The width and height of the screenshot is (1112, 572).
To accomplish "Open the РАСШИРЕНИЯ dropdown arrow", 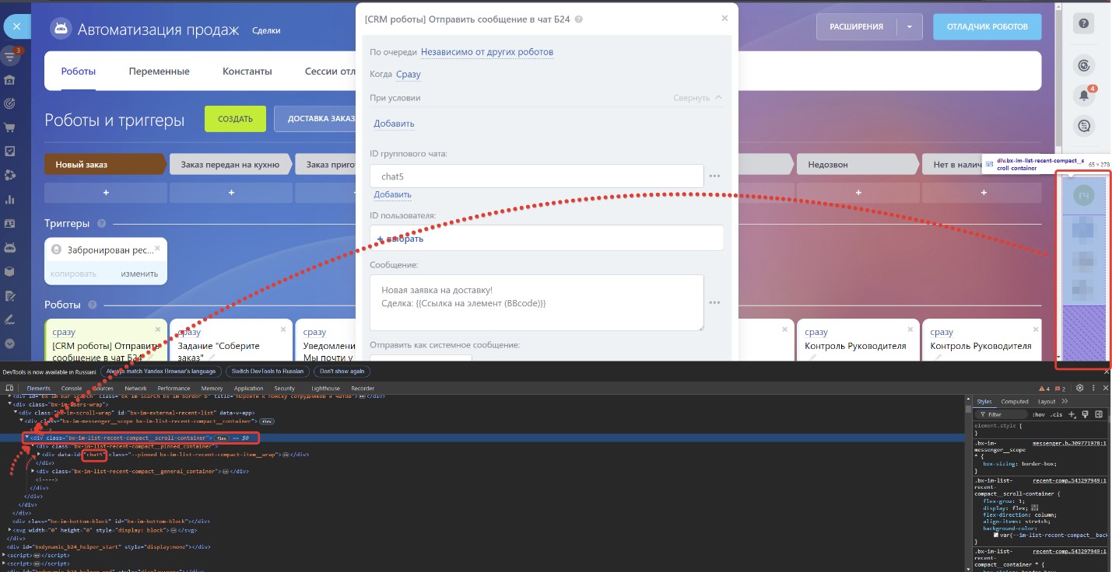I will click(908, 26).
